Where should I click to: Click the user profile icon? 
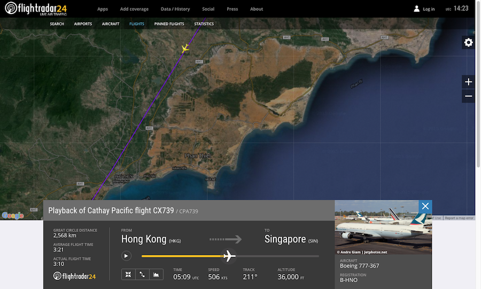416,9
